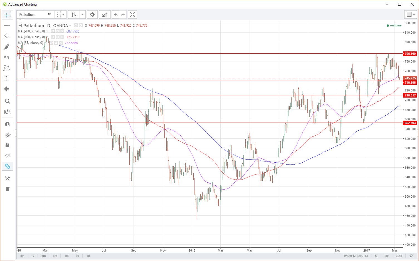
Task: Expand the chart style dropdown arrow
Action: tap(82, 14)
